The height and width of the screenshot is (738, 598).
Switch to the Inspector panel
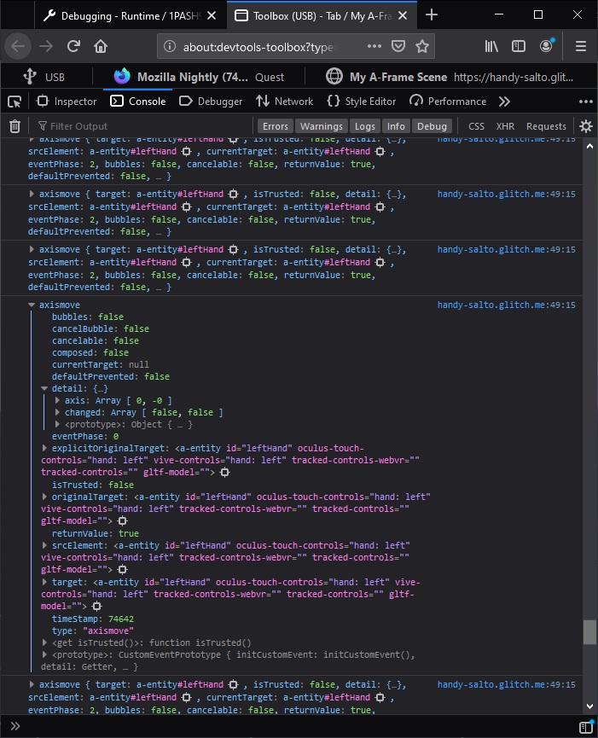pos(67,102)
